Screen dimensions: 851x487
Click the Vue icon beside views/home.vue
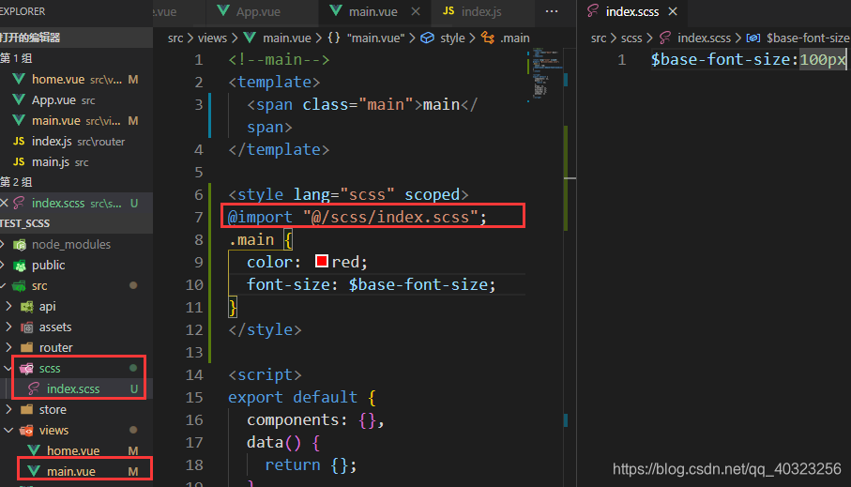[34, 450]
